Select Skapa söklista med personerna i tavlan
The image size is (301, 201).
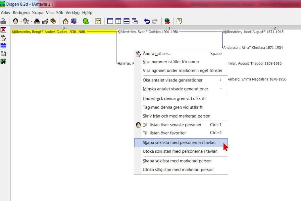click(x=181, y=143)
